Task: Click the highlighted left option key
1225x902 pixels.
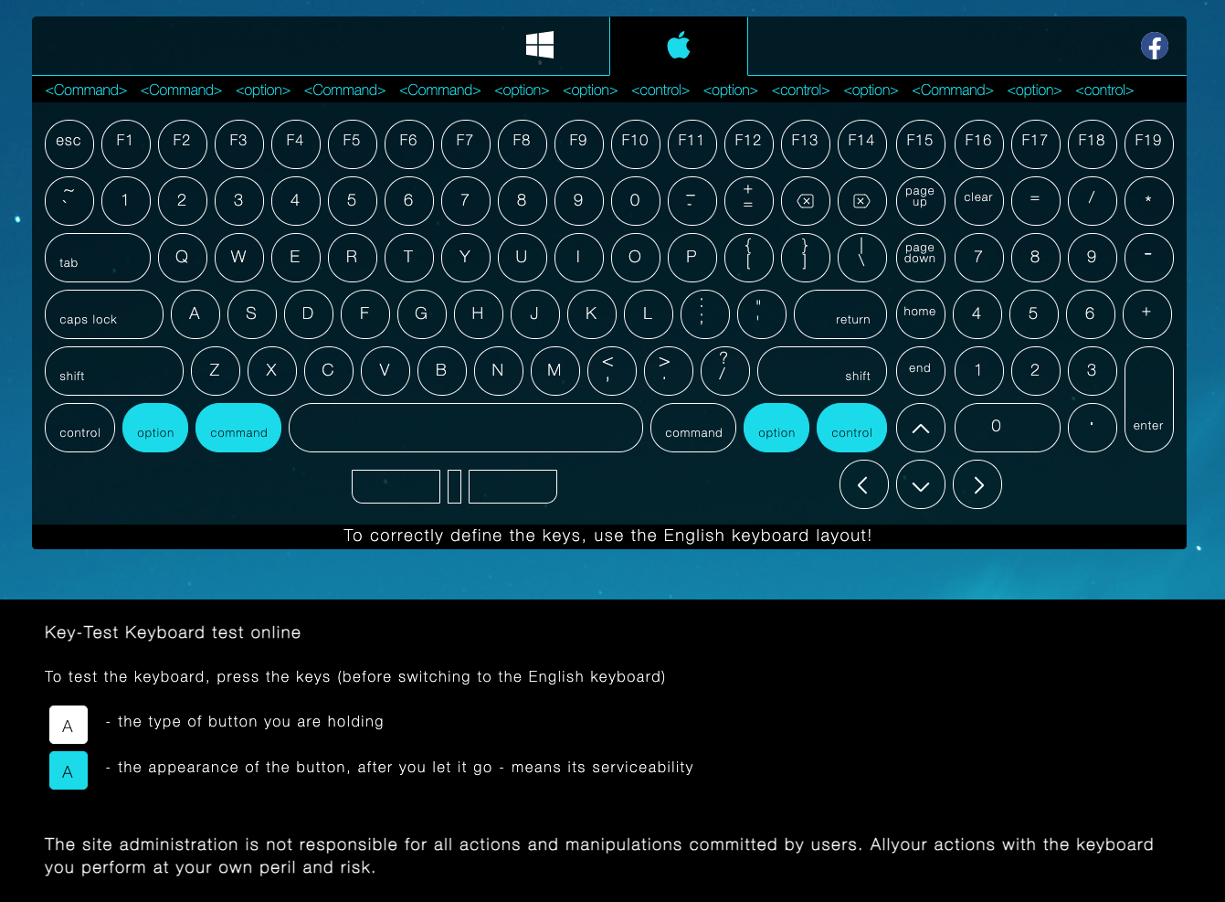Action: 155,428
